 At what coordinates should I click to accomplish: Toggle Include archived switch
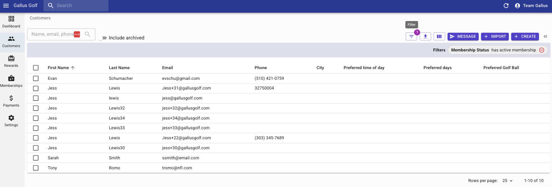102,38
